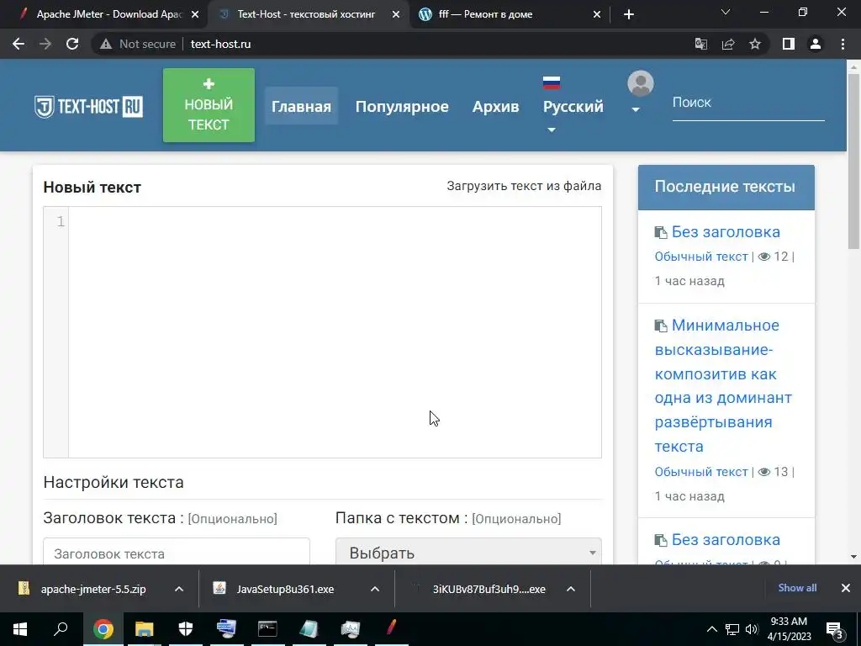Image resolution: width=861 pixels, height=646 pixels.
Task: Switch to the Apache JMeter tab
Action: 110,14
